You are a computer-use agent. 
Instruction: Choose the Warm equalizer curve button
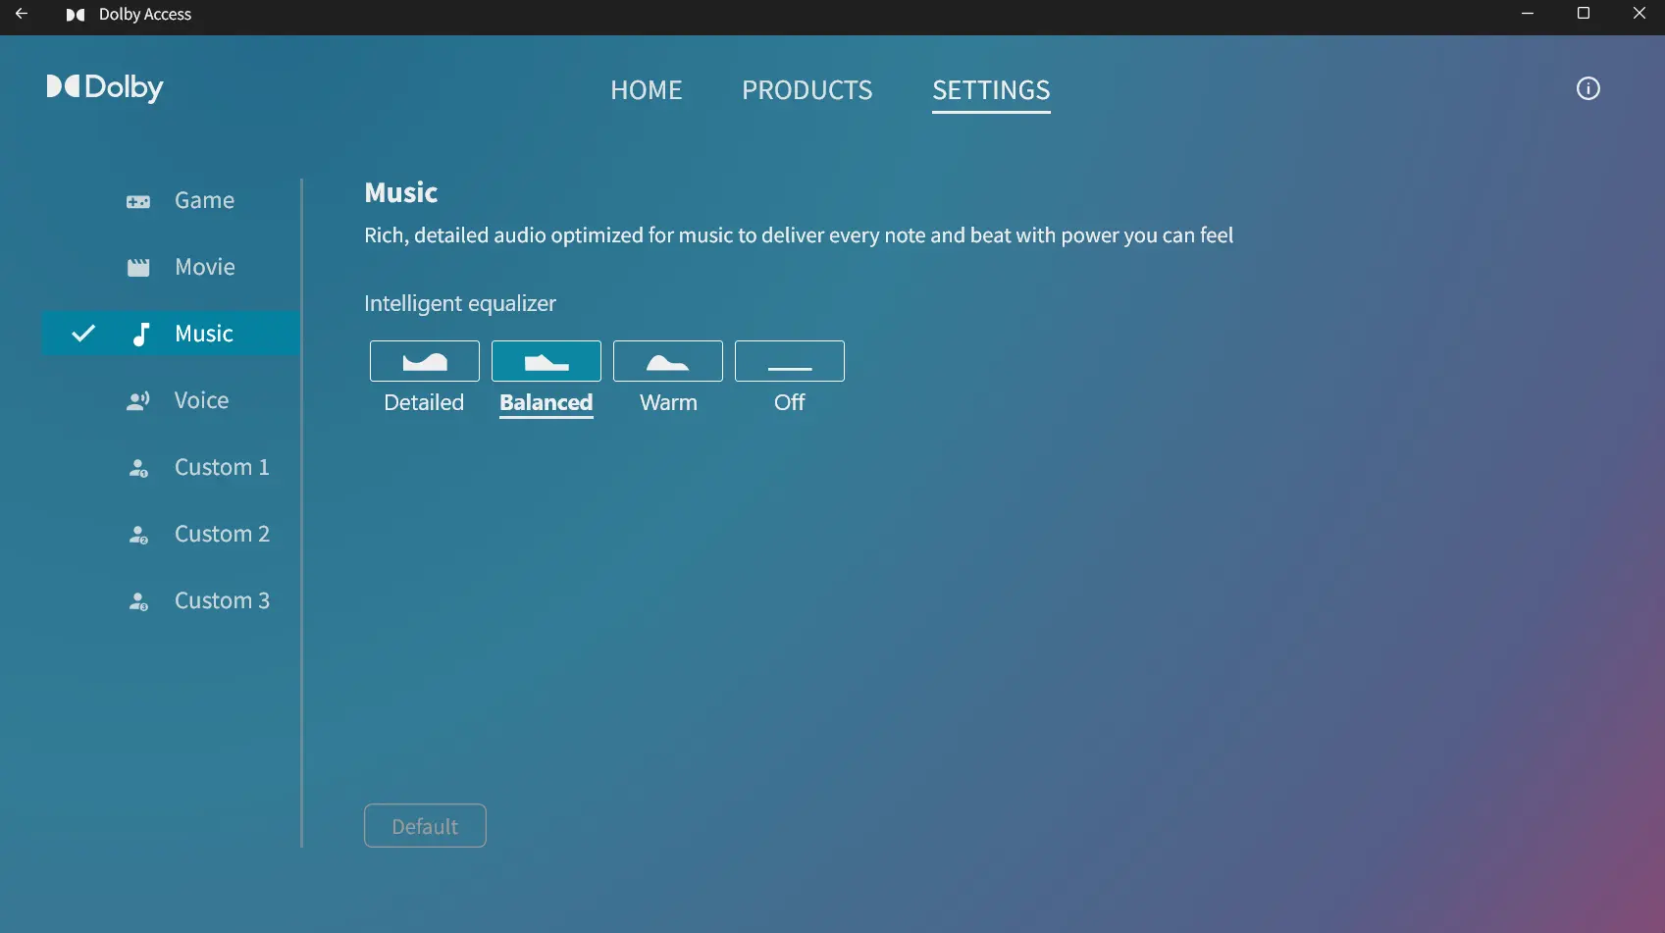(668, 361)
